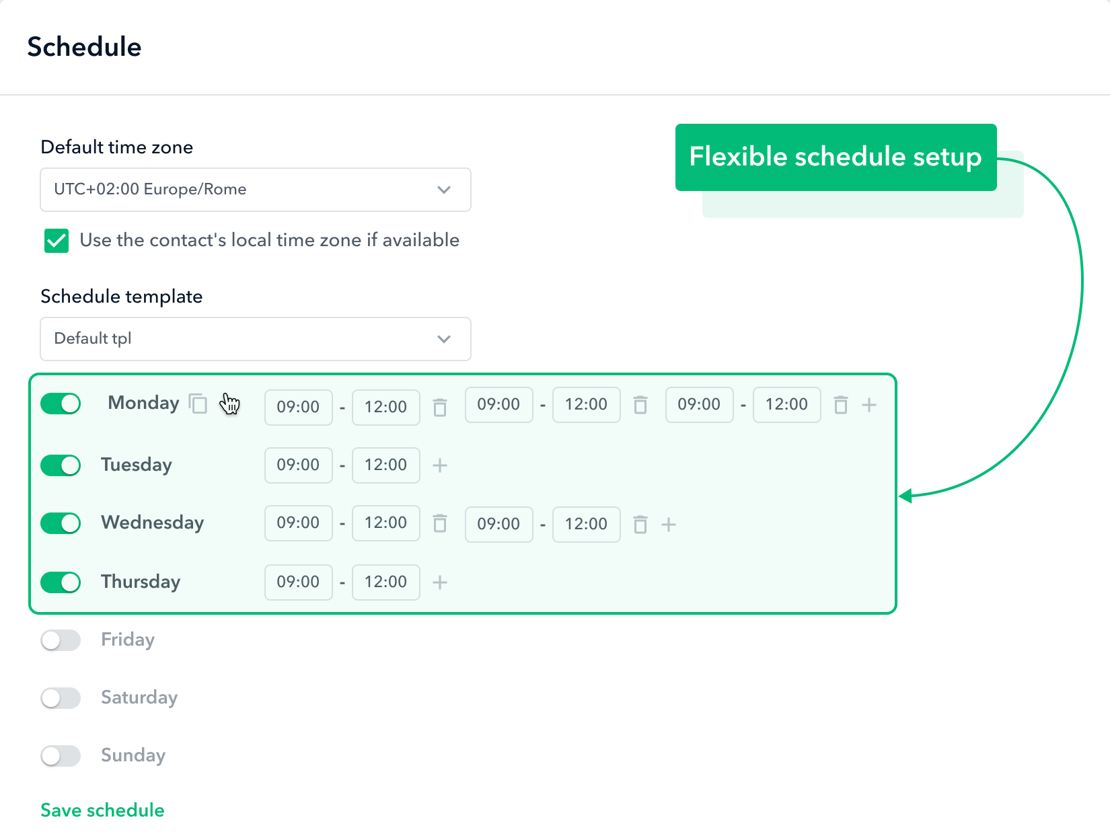The height and width of the screenshot is (838, 1110).
Task: Edit Monday's third slot start time
Action: [x=700, y=405]
